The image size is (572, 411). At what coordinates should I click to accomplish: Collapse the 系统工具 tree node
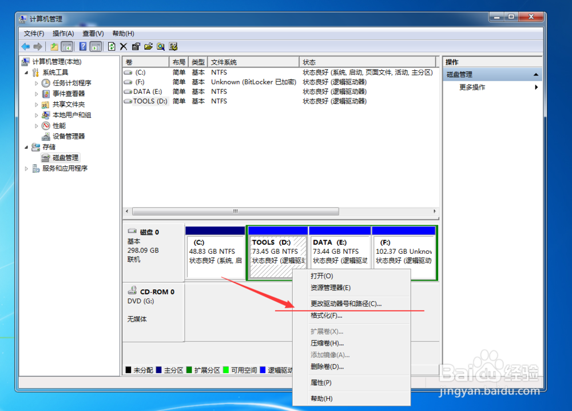click(26, 73)
